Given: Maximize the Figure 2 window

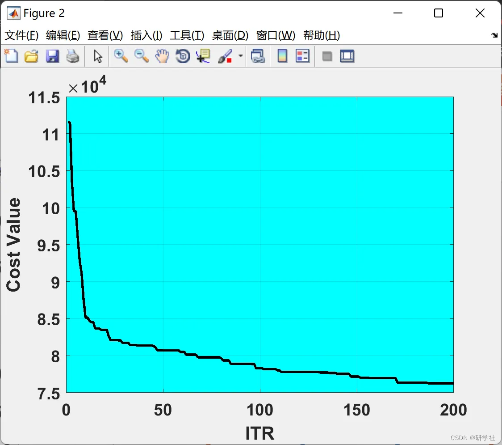Looking at the screenshot, I should click(438, 13).
